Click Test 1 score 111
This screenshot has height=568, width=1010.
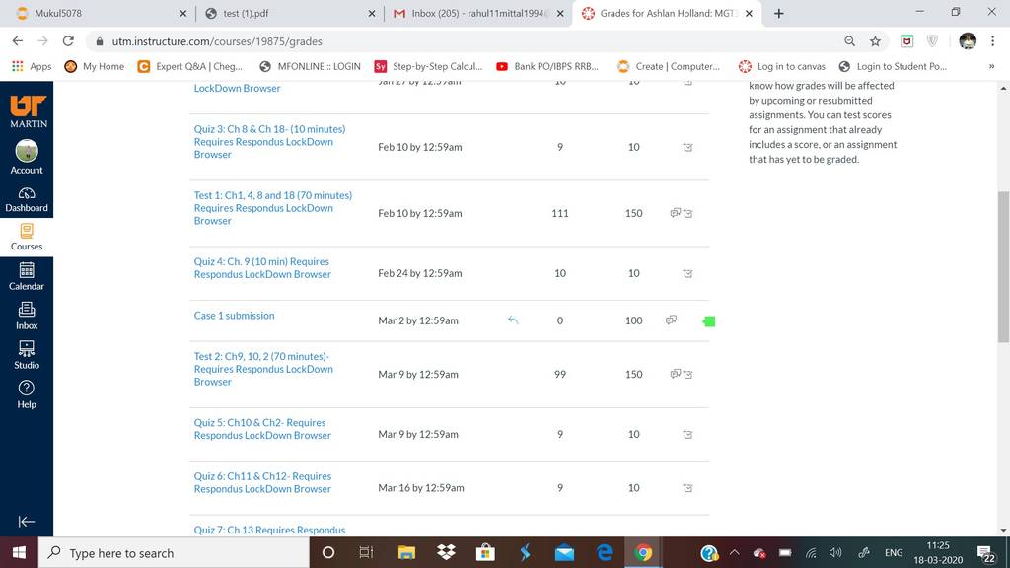tap(560, 213)
